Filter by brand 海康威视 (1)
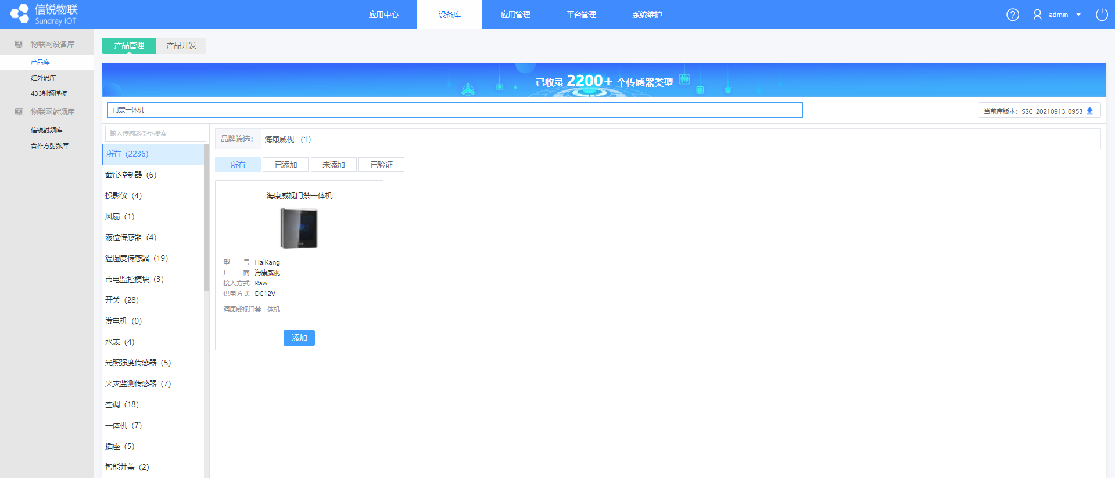1115x478 pixels. tap(288, 139)
